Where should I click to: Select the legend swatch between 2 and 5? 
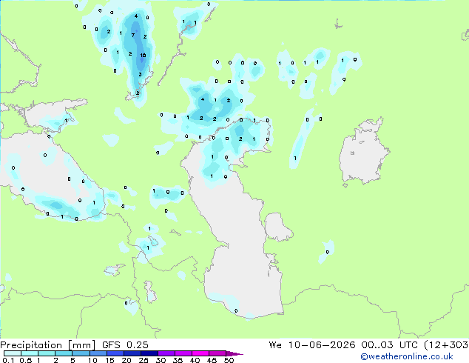(x=64, y=353)
